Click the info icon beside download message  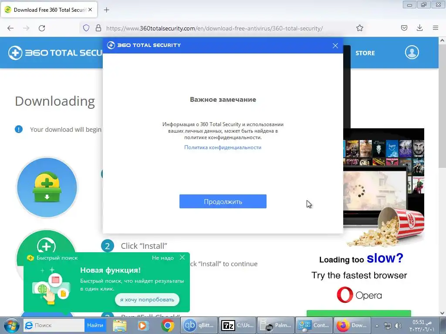(x=19, y=130)
